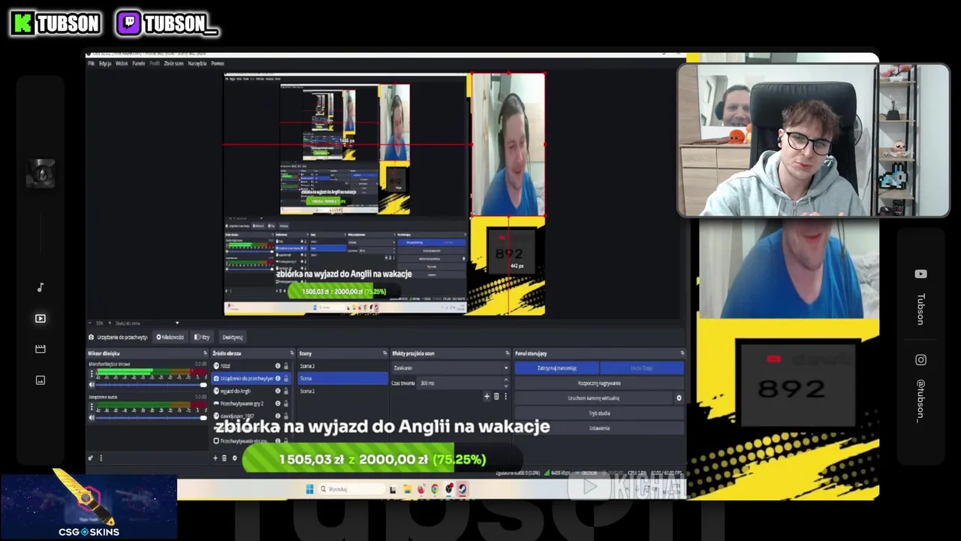Open the Edycja menu
The image size is (961, 541).
click(105, 63)
